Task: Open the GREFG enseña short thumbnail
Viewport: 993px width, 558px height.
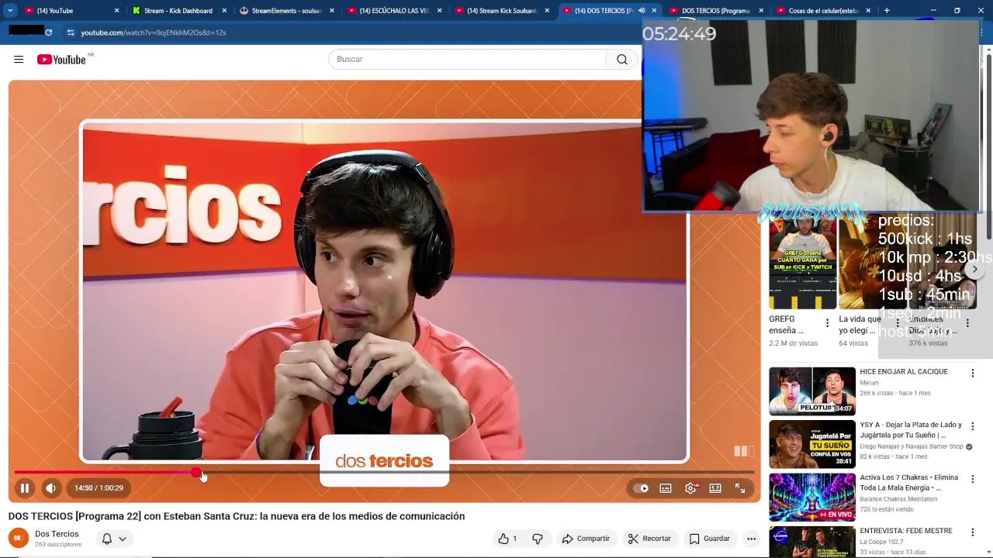Action: coord(802,262)
